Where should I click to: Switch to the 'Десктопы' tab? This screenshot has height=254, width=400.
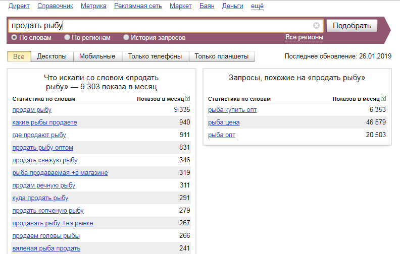(52, 56)
